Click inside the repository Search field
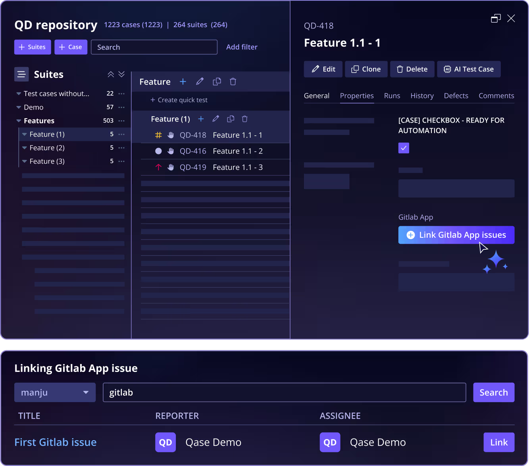Screen dimensions: 529x466 click(154, 47)
